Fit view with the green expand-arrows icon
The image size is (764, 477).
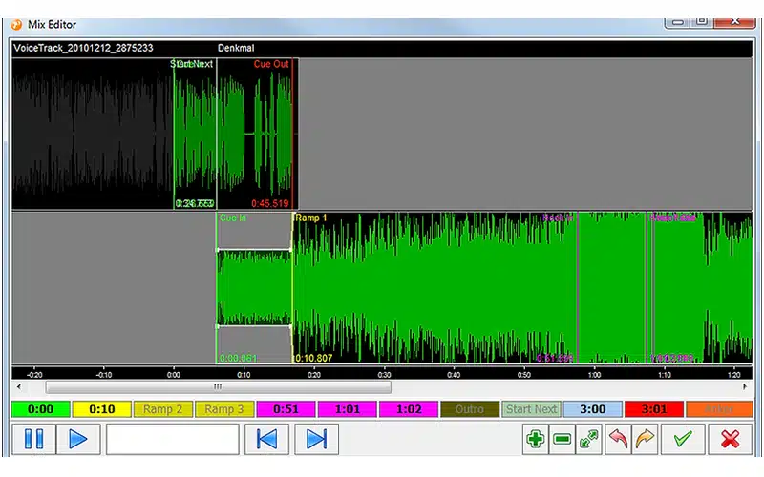(588, 439)
